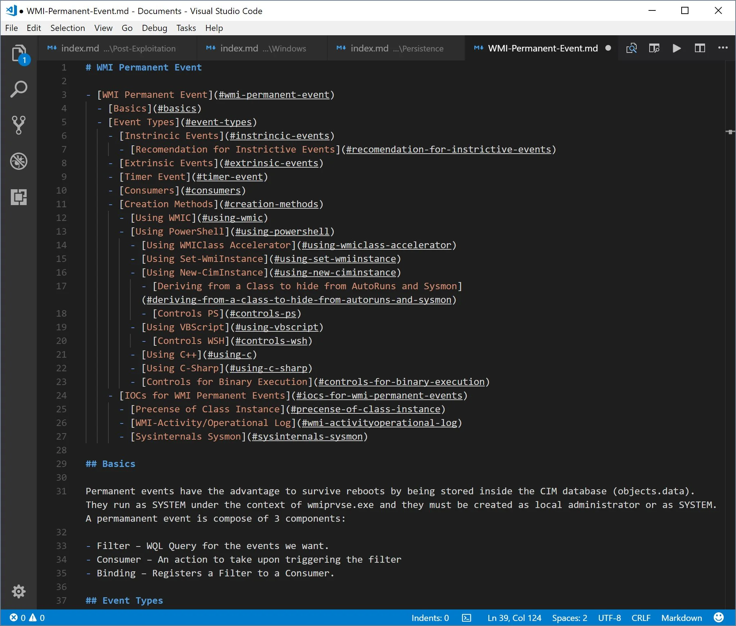Open More Actions ellipsis menu
The width and height of the screenshot is (736, 626).
[x=723, y=48]
